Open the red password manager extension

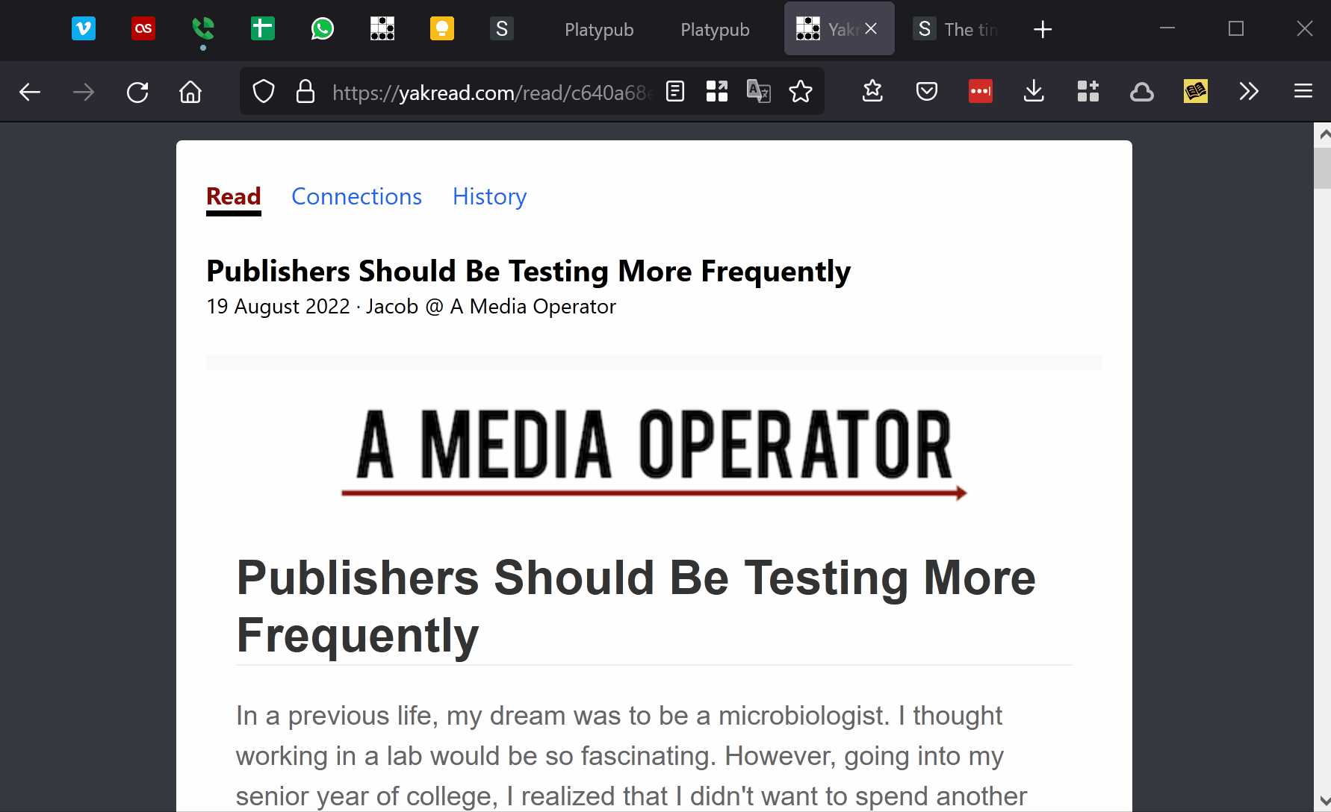981,92
